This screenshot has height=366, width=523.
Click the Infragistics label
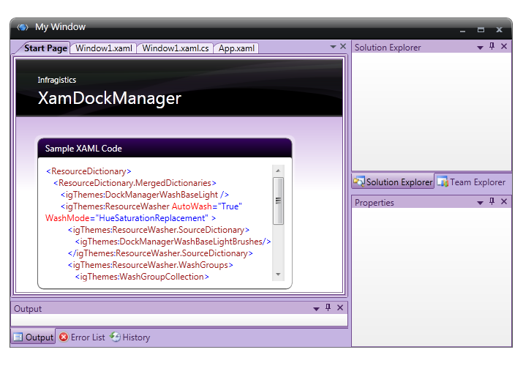57,80
